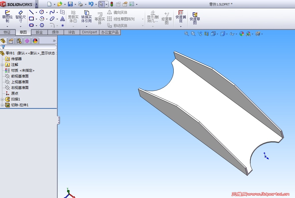Choose the Ellipse sketch tool

pyautogui.click(x=52, y=19)
